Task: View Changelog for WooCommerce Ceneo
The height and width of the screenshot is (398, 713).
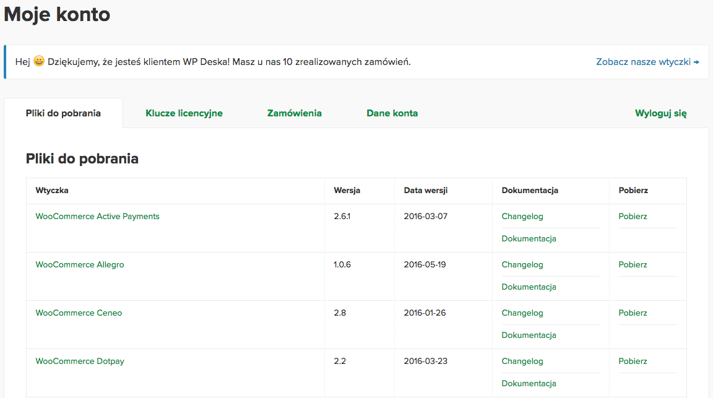Action: pos(522,313)
